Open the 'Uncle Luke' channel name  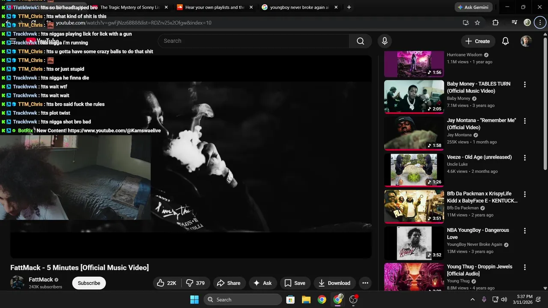coord(457,164)
